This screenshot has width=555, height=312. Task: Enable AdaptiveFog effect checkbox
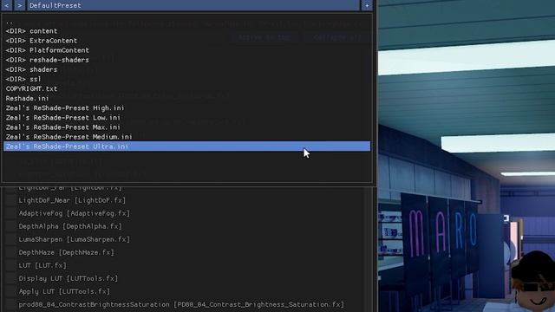click(x=10, y=213)
